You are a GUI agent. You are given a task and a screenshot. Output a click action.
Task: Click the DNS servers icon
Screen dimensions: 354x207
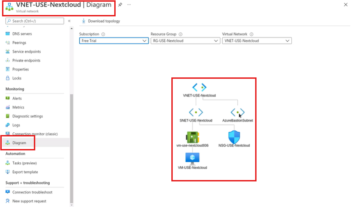pyautogui.click(x=8, y=34)
